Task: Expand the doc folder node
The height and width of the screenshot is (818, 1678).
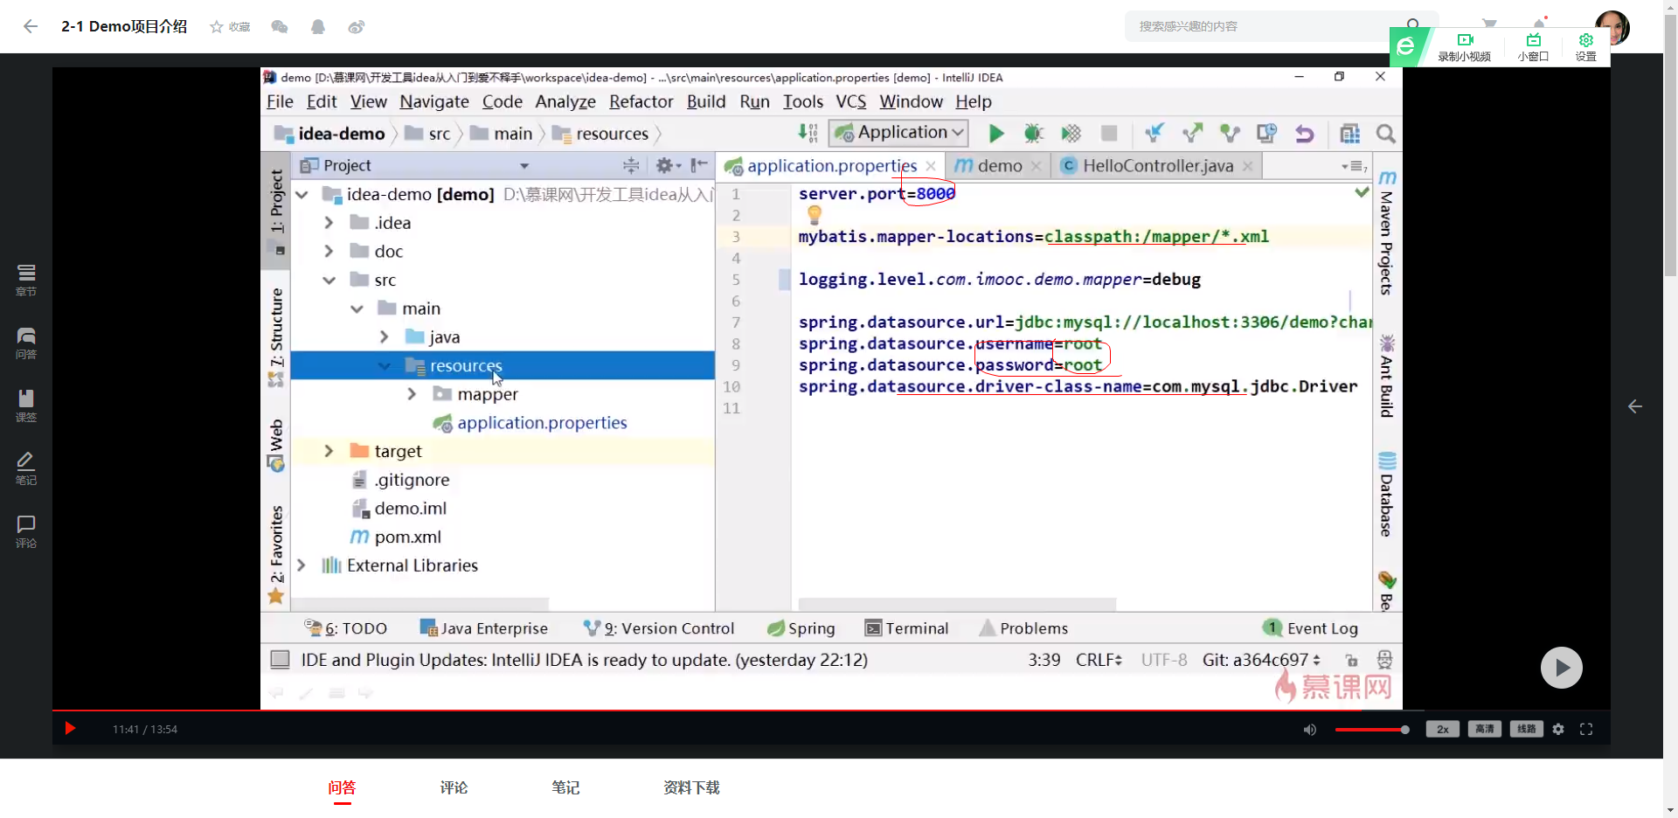Action: (329, 252)
